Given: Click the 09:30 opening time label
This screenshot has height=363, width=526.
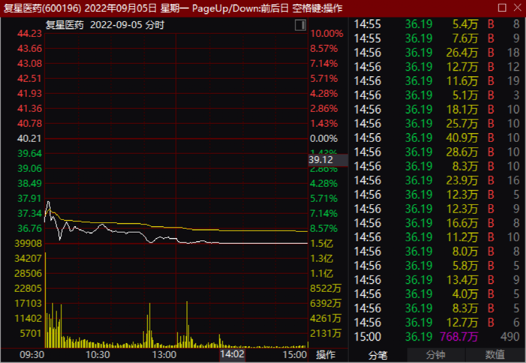Looking at the screenshot, I should [31, 355].
